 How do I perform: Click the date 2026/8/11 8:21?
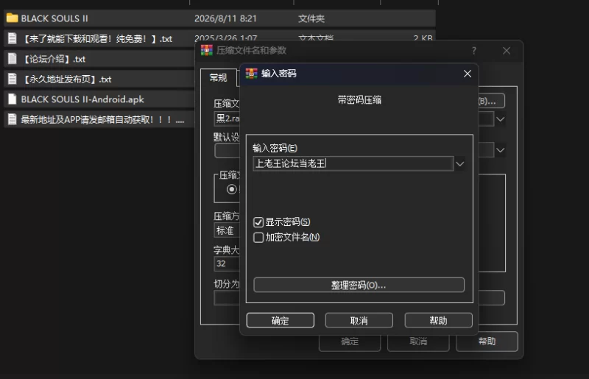[x=225, y=18]
